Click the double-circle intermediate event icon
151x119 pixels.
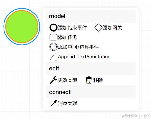(54, 47)
